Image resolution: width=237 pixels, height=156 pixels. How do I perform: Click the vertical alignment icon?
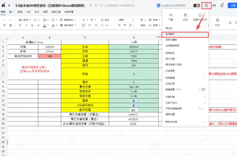click(x=84, y=20)
